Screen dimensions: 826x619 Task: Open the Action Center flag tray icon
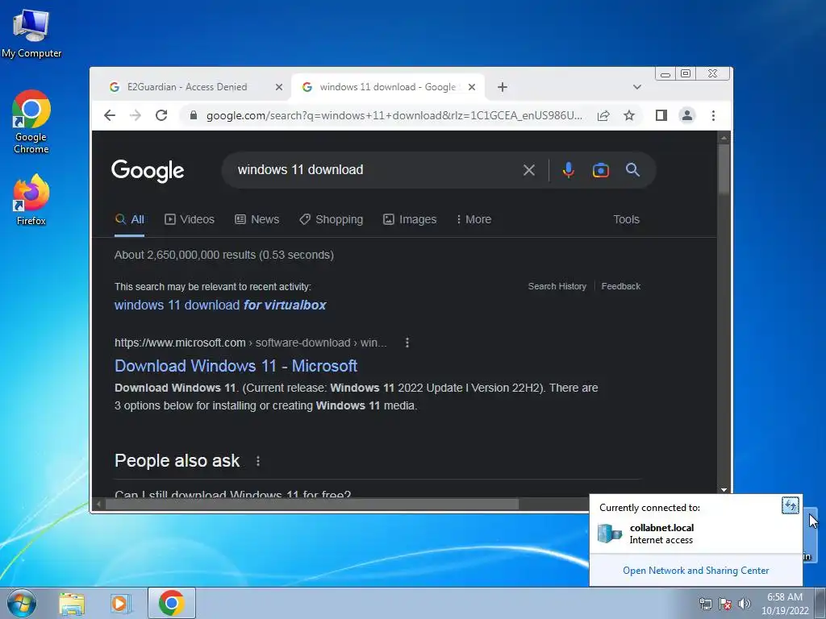725,604
